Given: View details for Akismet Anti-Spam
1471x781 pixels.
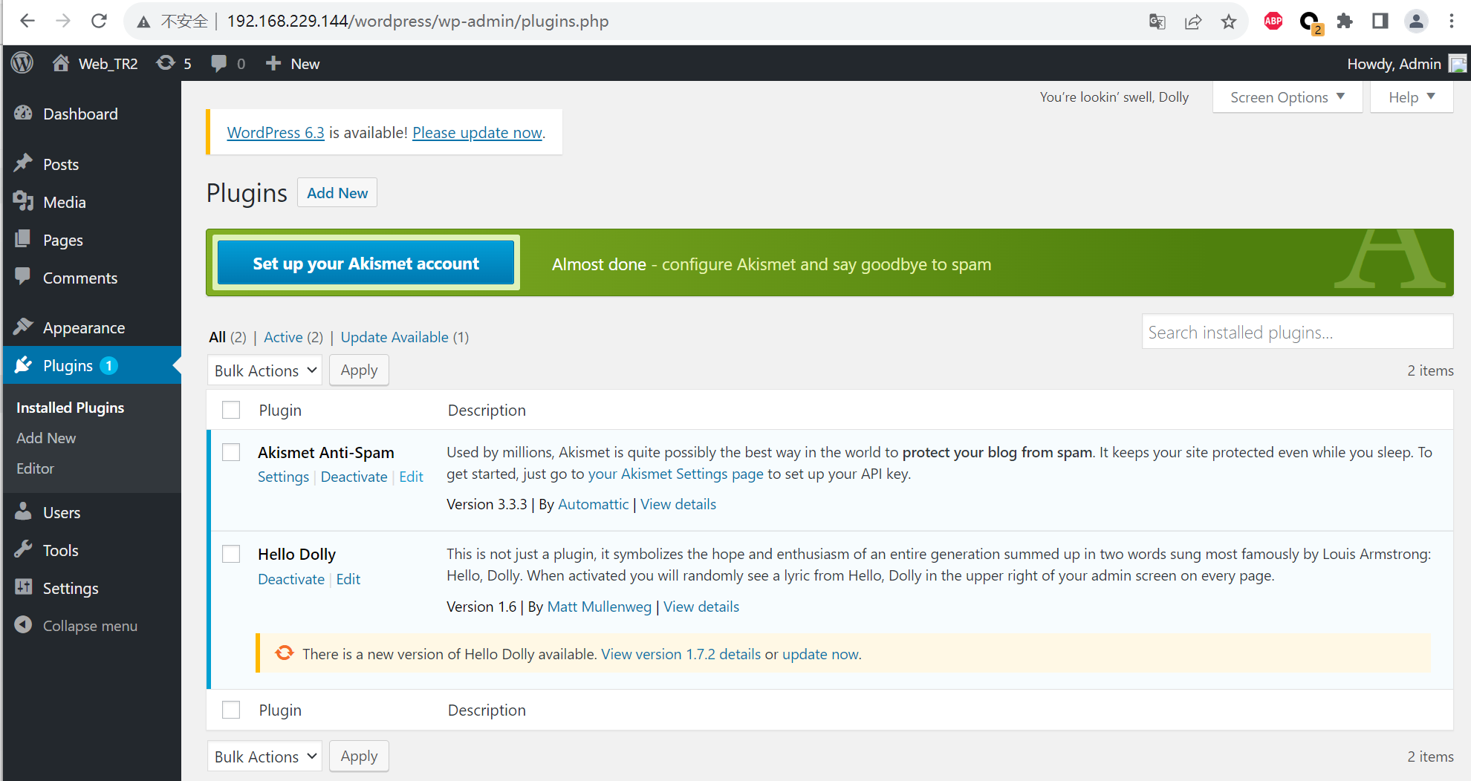Looking at the screenshot, I should click(x=678, y=504).
